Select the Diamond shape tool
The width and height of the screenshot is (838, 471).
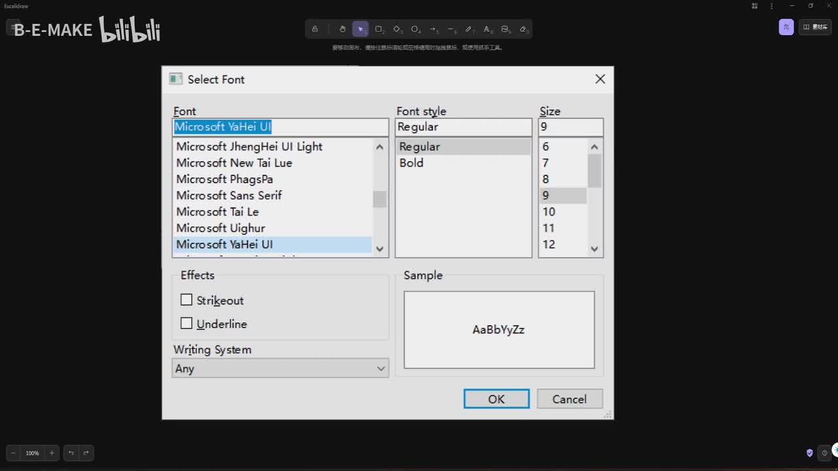[397, 29]
